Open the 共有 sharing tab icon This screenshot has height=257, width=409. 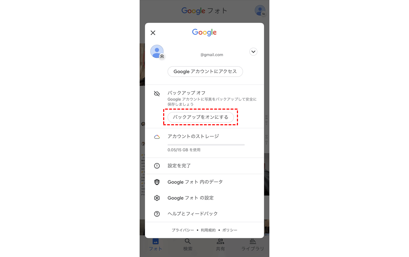(220, 242)
